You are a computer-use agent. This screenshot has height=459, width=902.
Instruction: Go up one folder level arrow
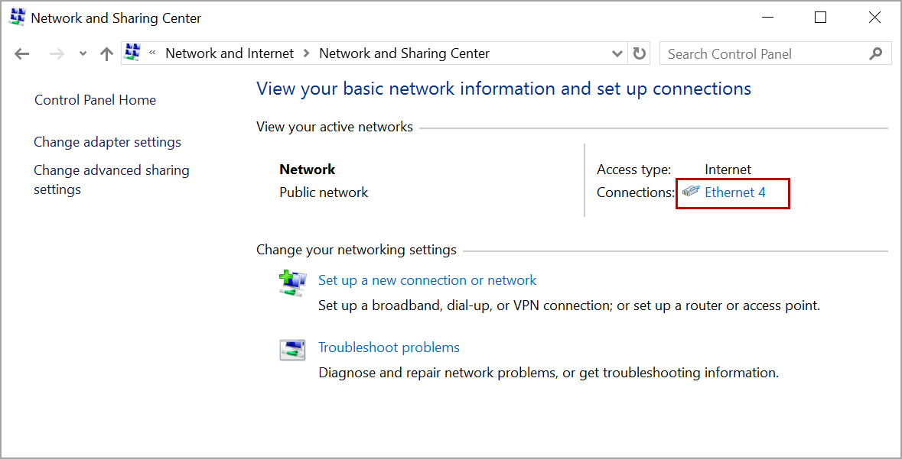[107, 53]
